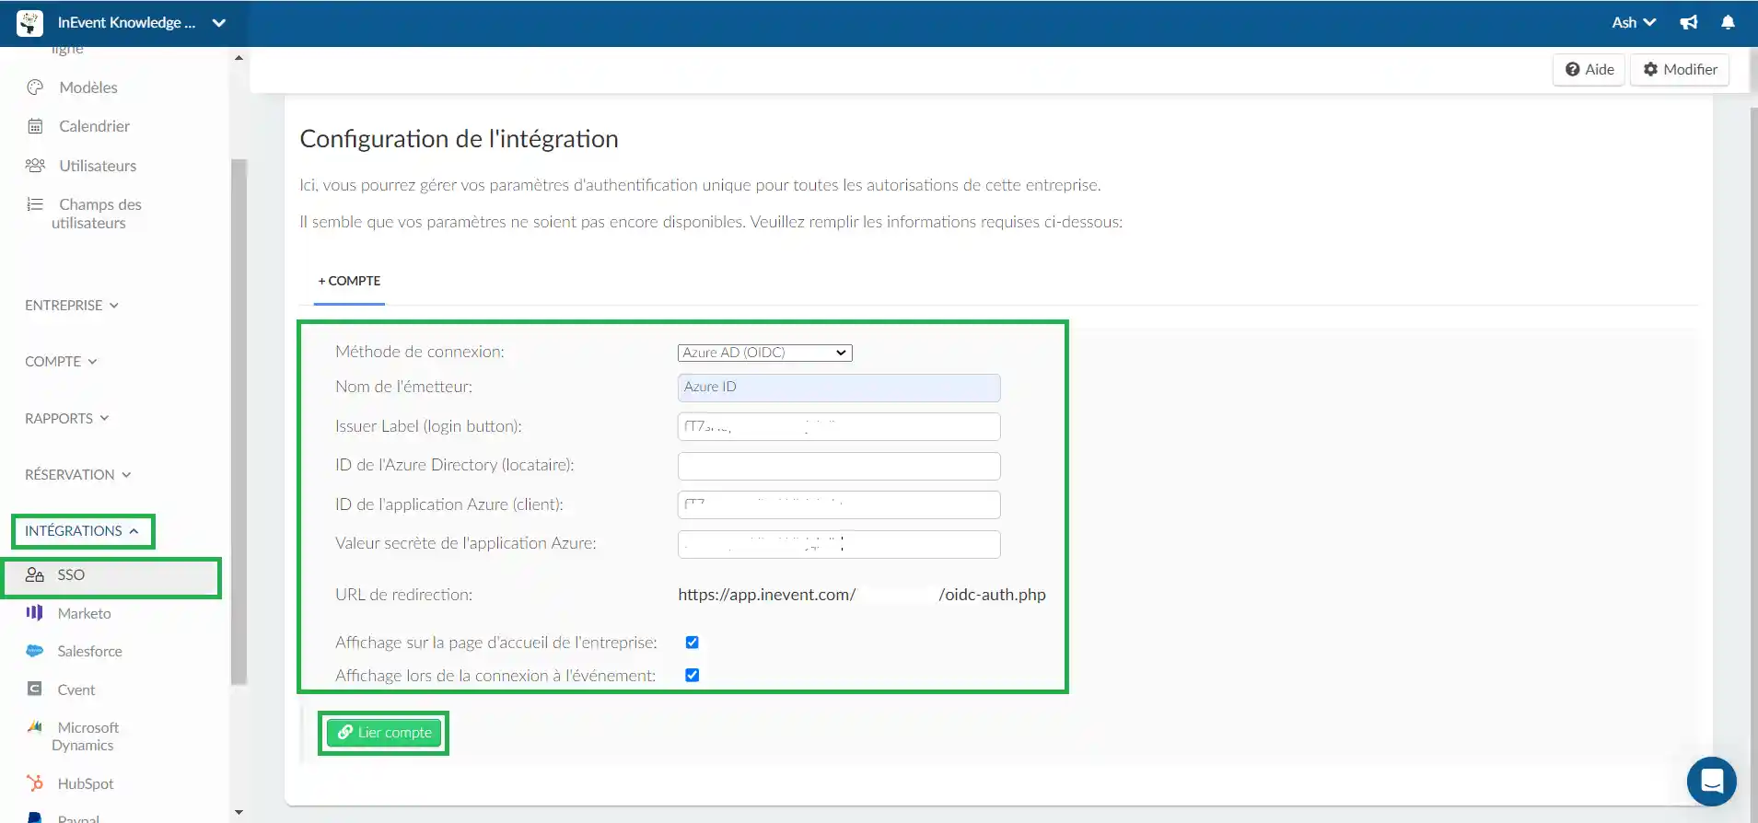Click the gear icon in Modifier

click(1651, 69)
